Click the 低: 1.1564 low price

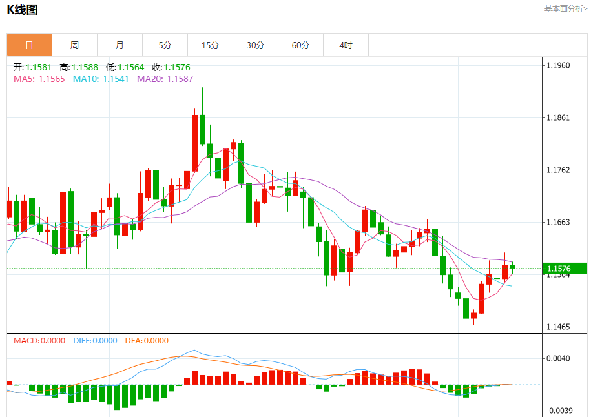click(x=125, y=67)
